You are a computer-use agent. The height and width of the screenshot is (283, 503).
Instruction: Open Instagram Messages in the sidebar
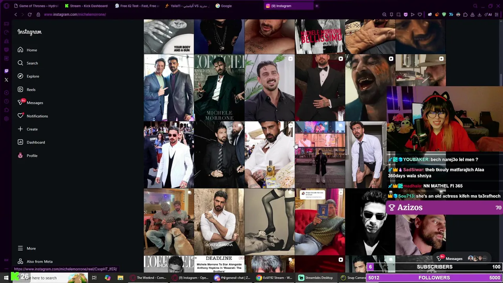pos(30,103)
